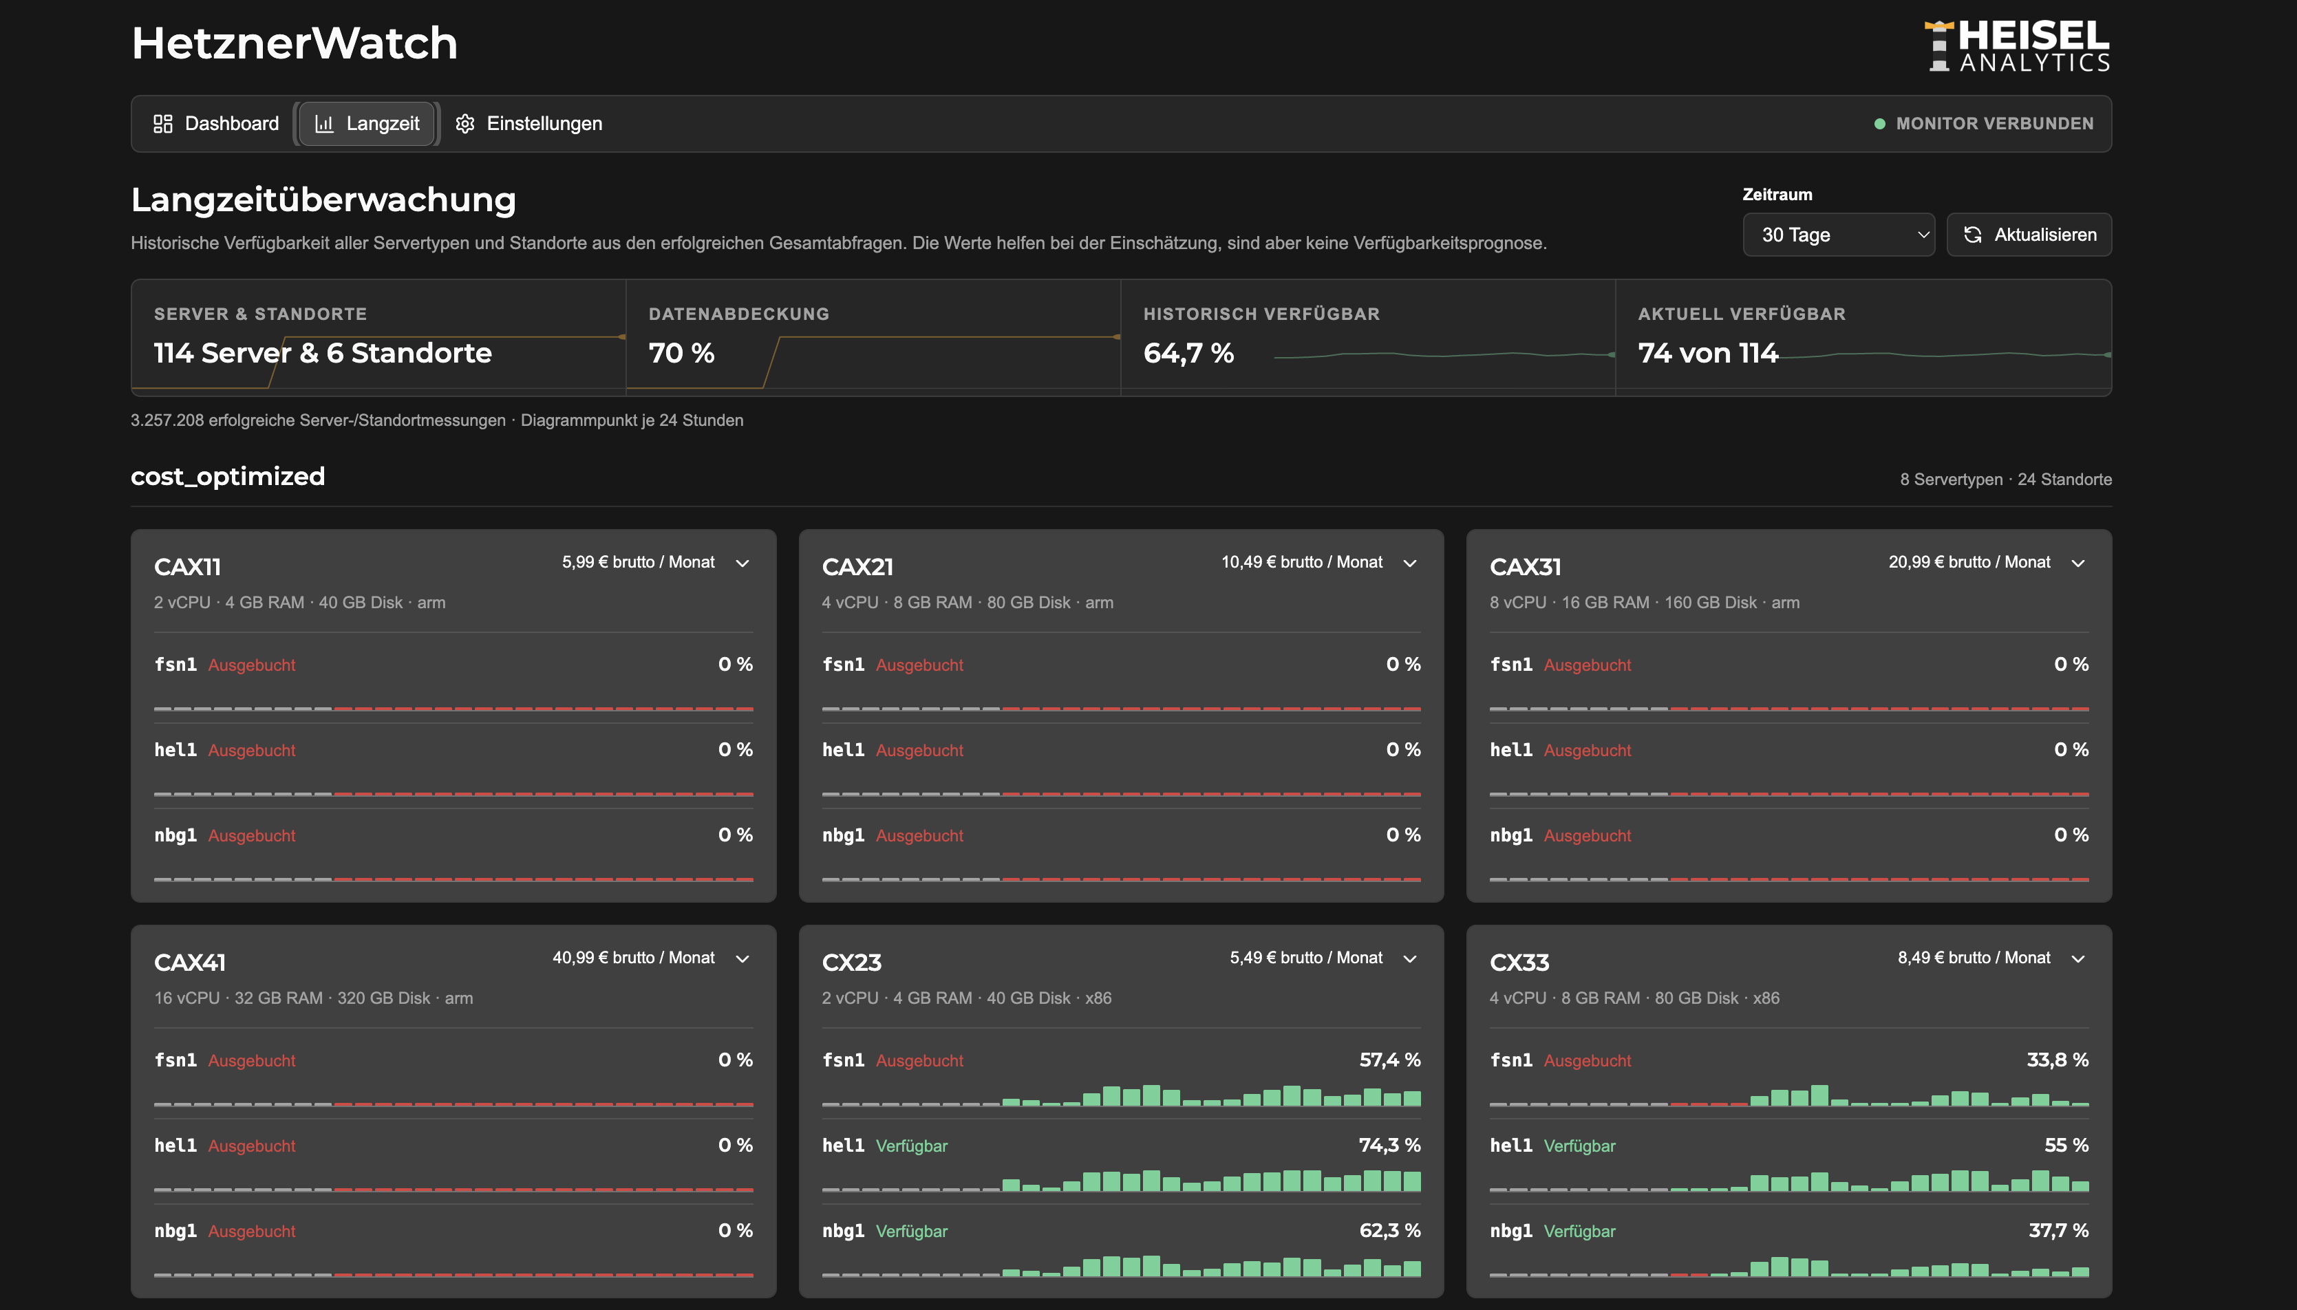Click the Datenabdeckung 70 % stat card
Image resolution: width=2297 pixels, height=1310 pixels.
[x=874, y=337]
